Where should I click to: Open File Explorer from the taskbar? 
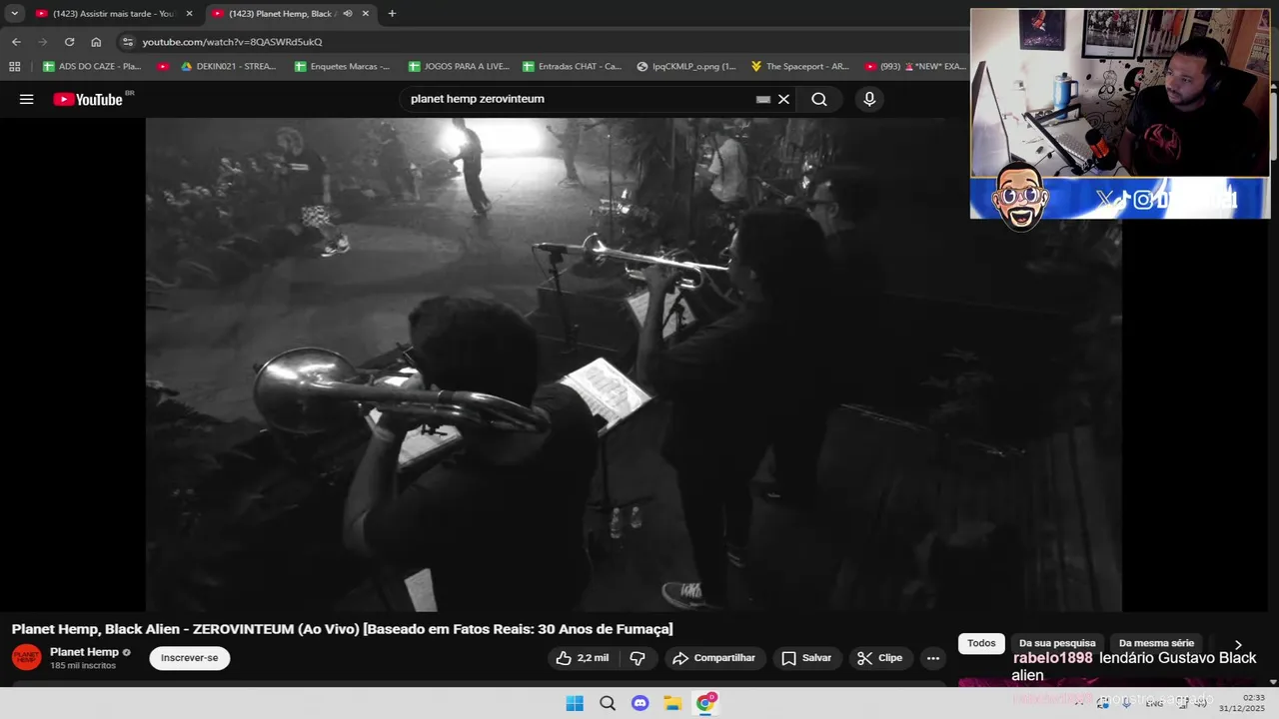tap(672, 703)
